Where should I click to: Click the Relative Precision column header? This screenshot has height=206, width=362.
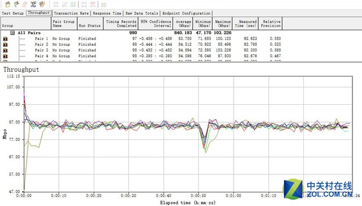pos(270,24)
